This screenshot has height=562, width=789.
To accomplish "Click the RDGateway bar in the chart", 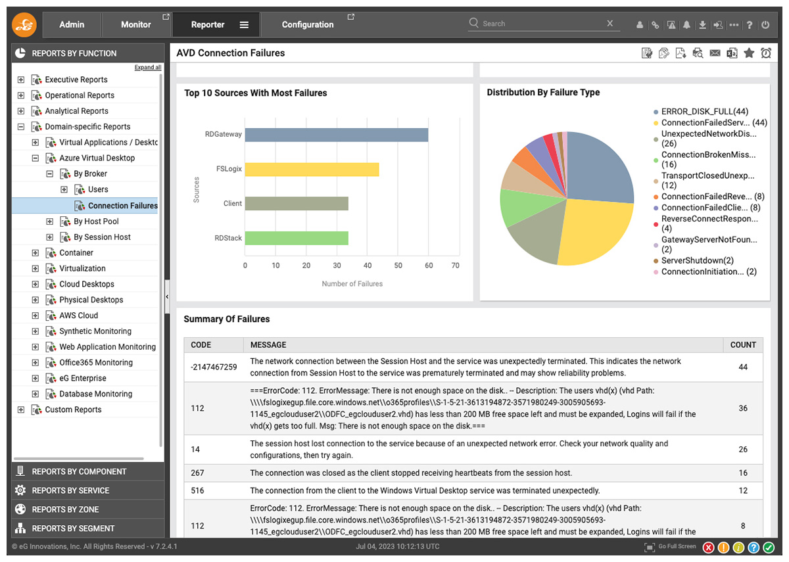I will pyautogui.click(x=337, y=134).
